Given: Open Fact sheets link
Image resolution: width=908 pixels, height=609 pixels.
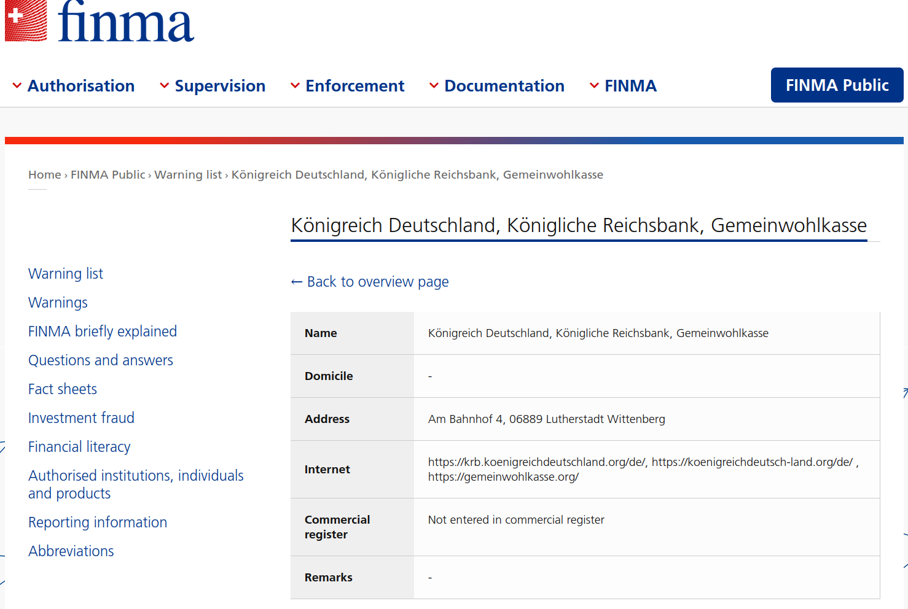Looking at the screenshot, I should (x=63, y=389).
